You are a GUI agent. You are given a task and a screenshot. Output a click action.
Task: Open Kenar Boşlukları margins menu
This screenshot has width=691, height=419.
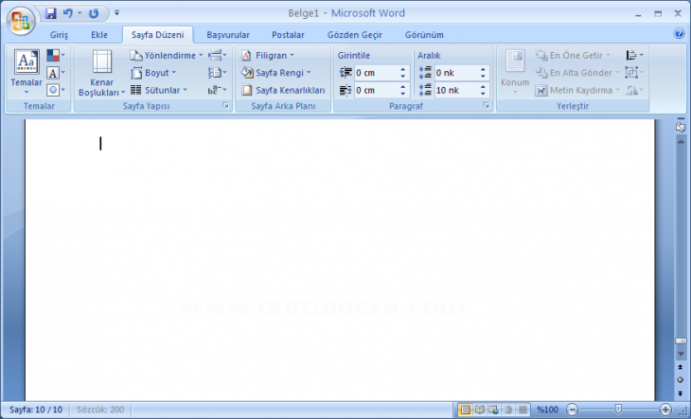point(102,73)
